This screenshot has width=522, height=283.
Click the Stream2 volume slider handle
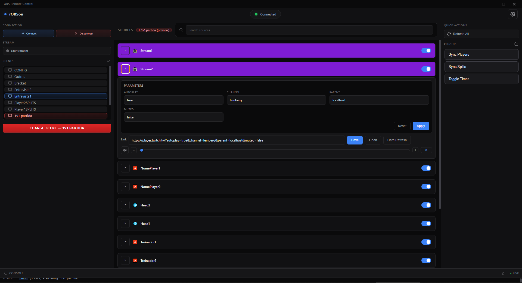pos(142,150)
